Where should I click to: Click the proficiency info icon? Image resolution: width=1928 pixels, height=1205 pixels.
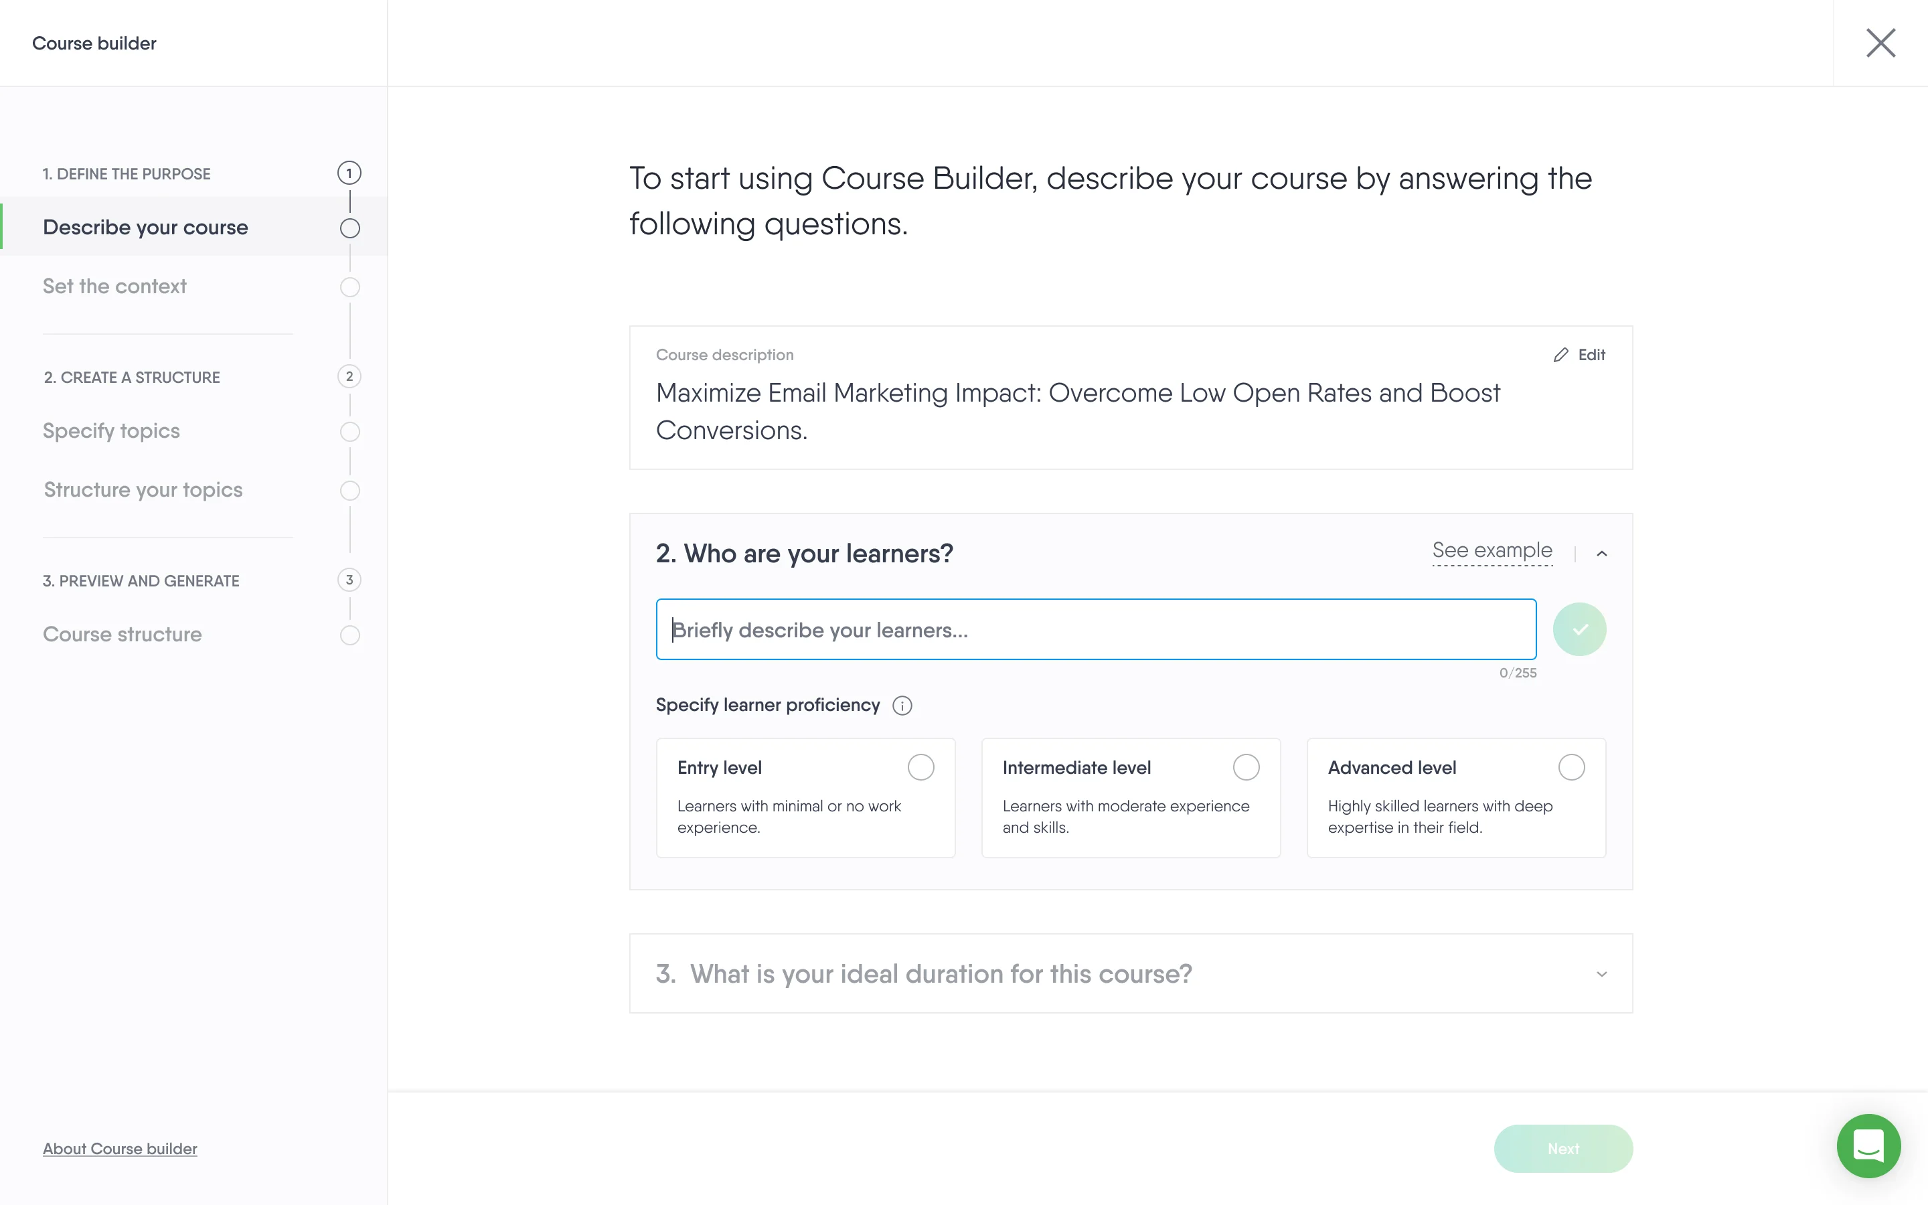click(902, 706)
